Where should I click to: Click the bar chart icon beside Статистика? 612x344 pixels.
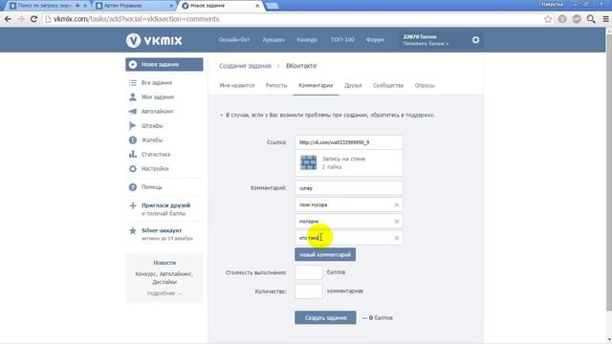pos(133,154)
